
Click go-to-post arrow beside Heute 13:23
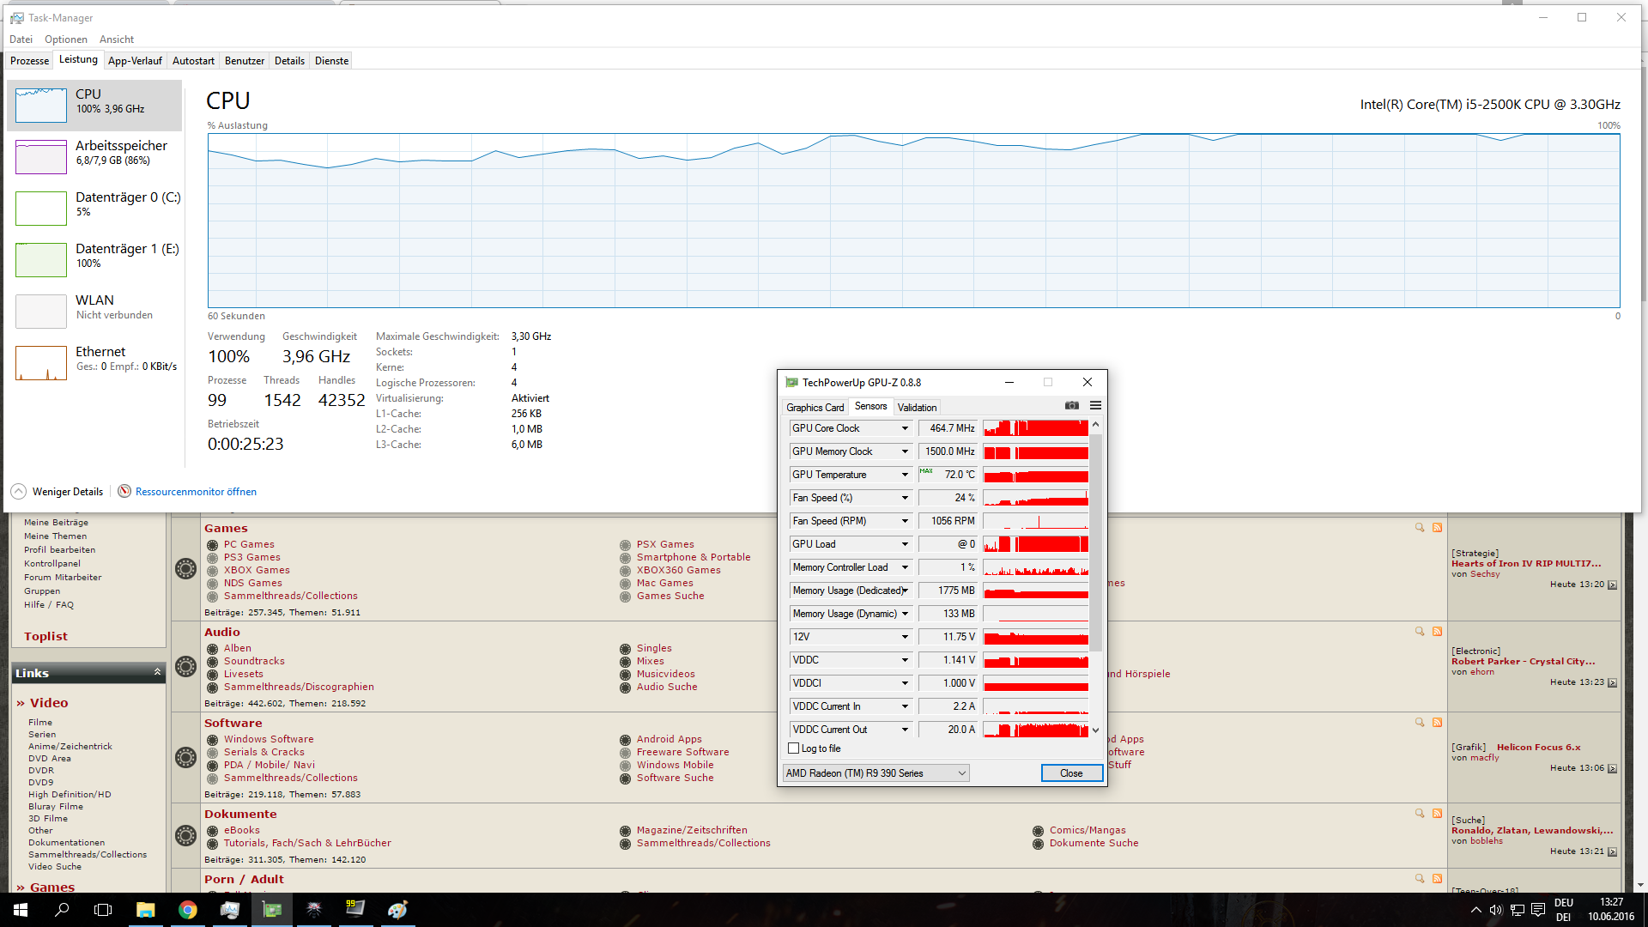point(1612,683)
